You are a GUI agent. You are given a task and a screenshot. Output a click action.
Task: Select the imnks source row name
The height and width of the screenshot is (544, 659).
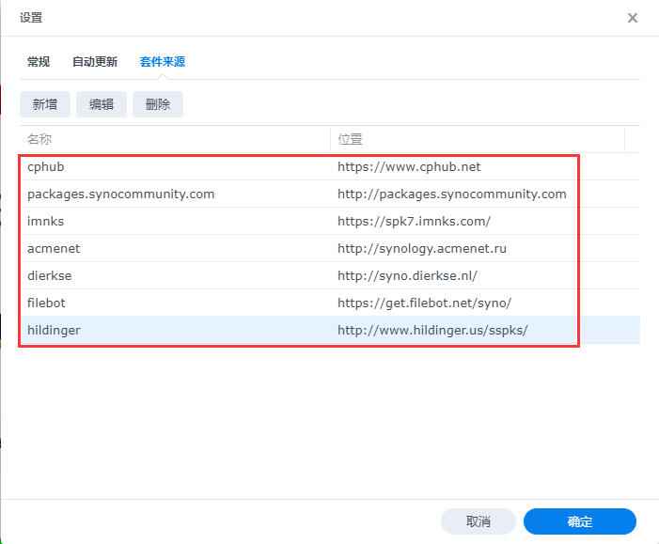[45, 222]
